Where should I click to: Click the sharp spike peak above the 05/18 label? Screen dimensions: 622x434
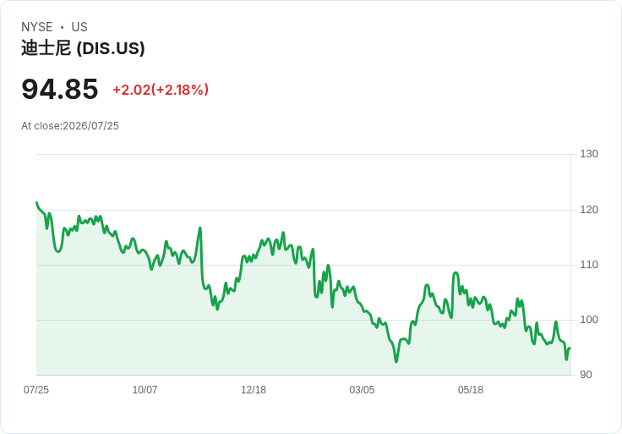coord(456,272)
